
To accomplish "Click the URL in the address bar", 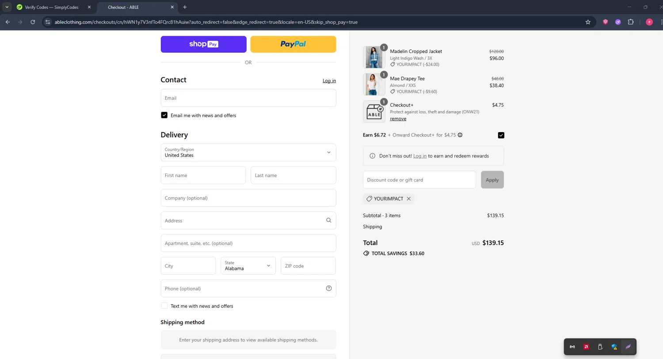I will (x=206, y=22).
